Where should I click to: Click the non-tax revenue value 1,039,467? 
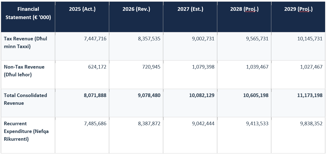tap(257, 67)
